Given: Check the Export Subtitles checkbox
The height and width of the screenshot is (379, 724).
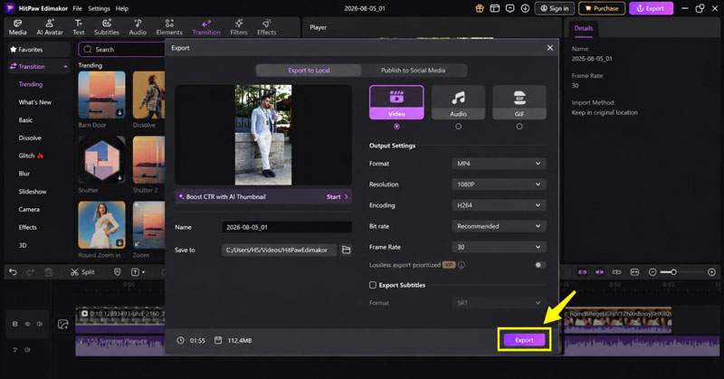Looking at the screenshot, I should tap(373, 285).
